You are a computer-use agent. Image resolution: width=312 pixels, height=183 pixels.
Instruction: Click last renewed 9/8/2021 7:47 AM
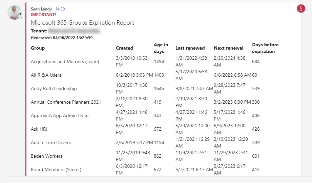tap(194, 88)
